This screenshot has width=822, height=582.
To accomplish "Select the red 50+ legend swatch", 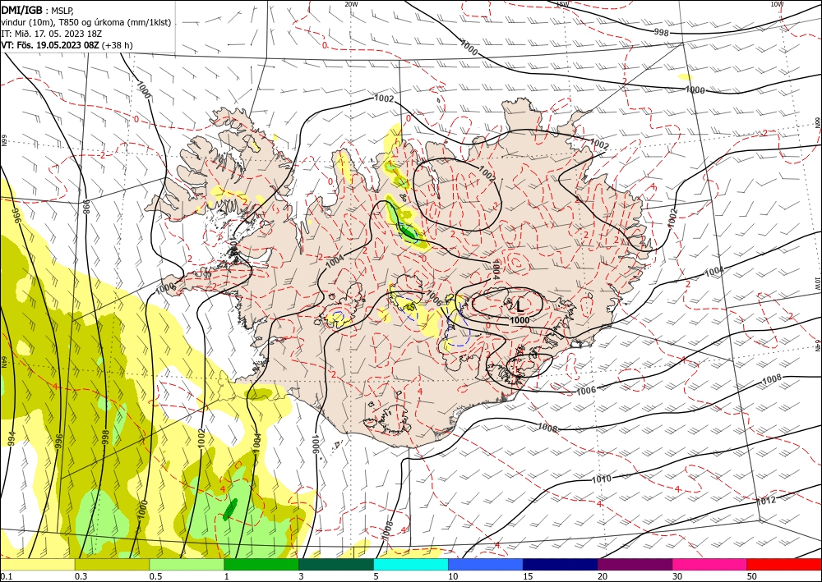I will 784,564.
